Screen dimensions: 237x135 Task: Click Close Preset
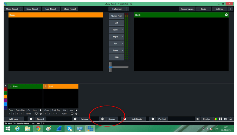pyautogui.click(x=70, y=9)
